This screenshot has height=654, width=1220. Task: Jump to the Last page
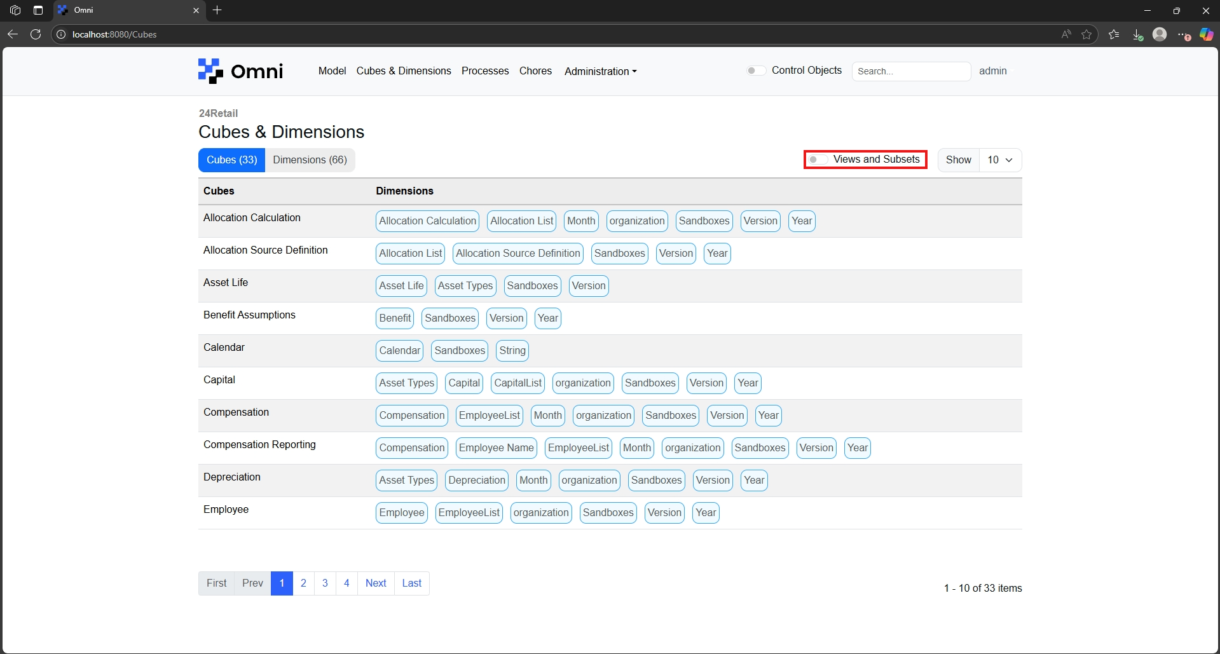point(411,583)
